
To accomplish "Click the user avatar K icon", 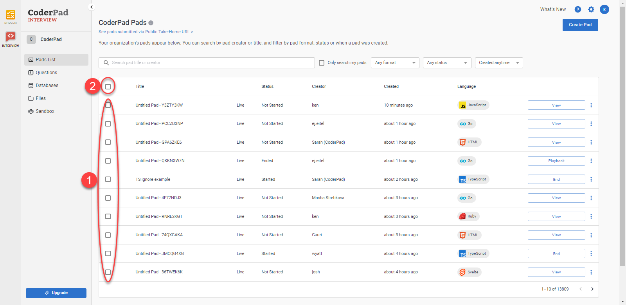I will coord(604,9).
